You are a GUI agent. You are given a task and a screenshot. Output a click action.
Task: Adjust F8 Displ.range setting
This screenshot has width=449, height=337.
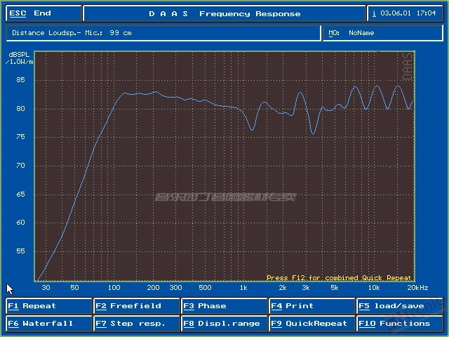[x=224, y=324]
